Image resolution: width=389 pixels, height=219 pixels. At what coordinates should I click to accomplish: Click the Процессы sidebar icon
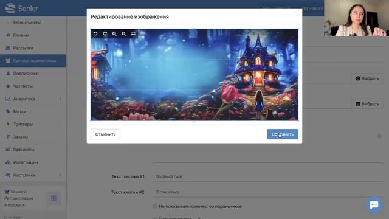click(8, 150)
